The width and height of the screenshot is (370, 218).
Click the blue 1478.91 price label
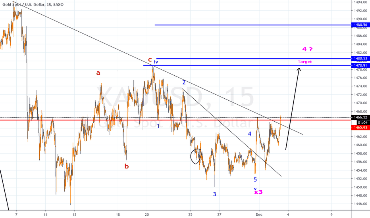pyautogui.click(x=360, y=65)
